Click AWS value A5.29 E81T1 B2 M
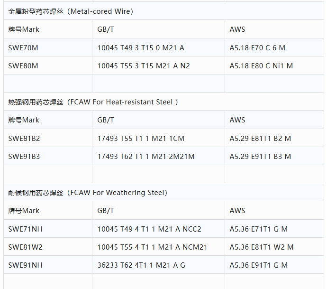 (260, 139)
